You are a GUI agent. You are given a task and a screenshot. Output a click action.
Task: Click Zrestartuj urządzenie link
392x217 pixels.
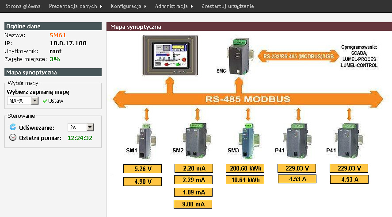click(228, 6)
